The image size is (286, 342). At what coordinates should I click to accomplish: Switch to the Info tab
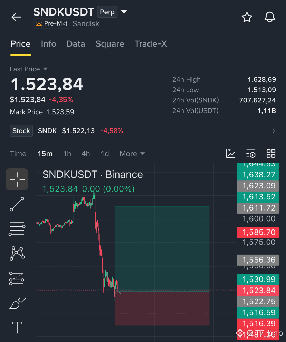click(48, 44)
